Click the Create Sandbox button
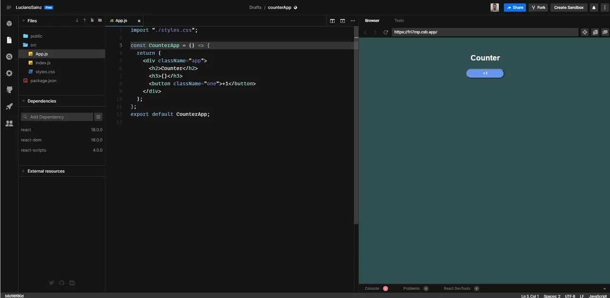The width and height of the screenshot is (610, 298). click(569, 8)
